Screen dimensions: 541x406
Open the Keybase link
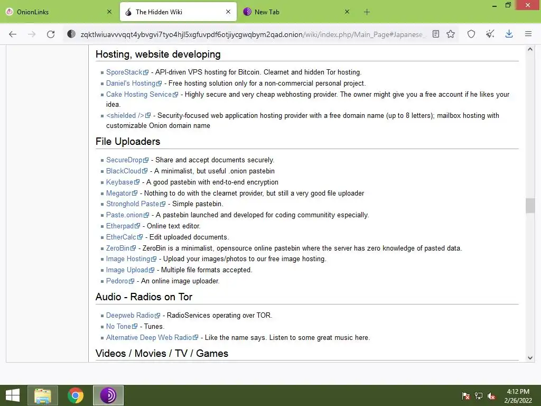123,182
